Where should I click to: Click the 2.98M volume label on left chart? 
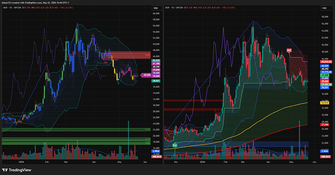coord(156,151)
